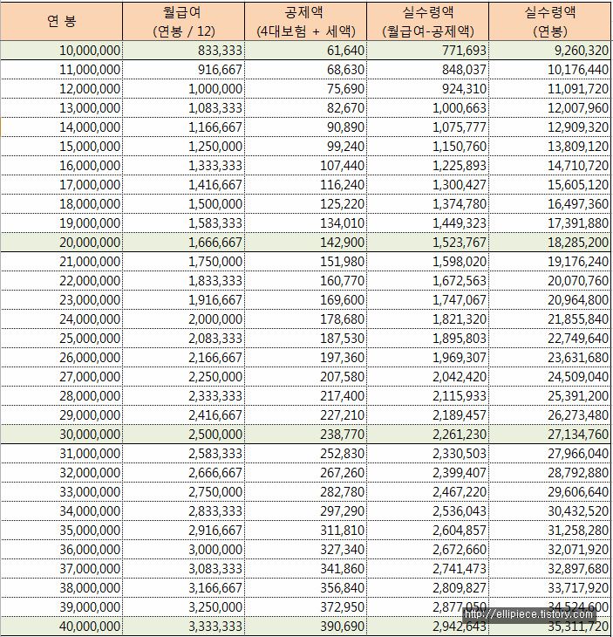Click the cell 34,000,000
Image resolution: width=613 pixels, height=637 pixels.
pyautogui.click(x=61, y=511)
